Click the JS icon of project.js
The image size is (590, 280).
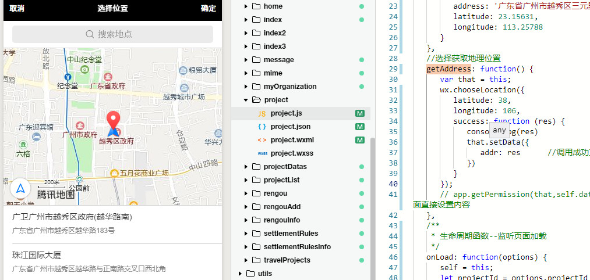tap(262, 114)
